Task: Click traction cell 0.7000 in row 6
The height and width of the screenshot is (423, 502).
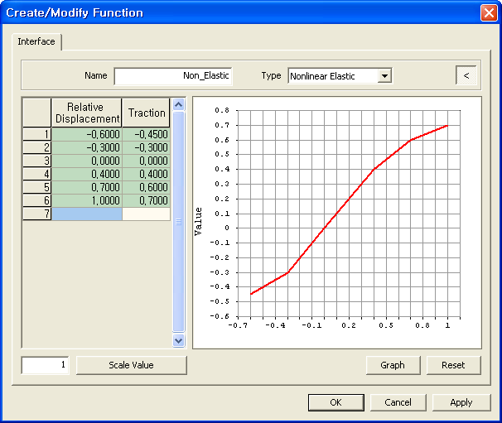Action: [x=146, y=200]
